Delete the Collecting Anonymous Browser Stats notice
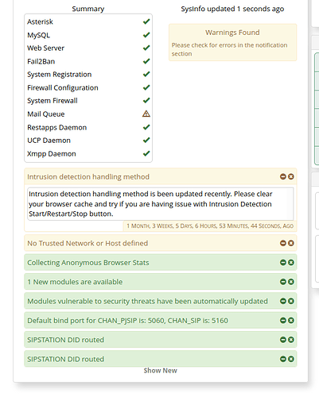Viewport: 319px width, 397px height. (291, 262)
